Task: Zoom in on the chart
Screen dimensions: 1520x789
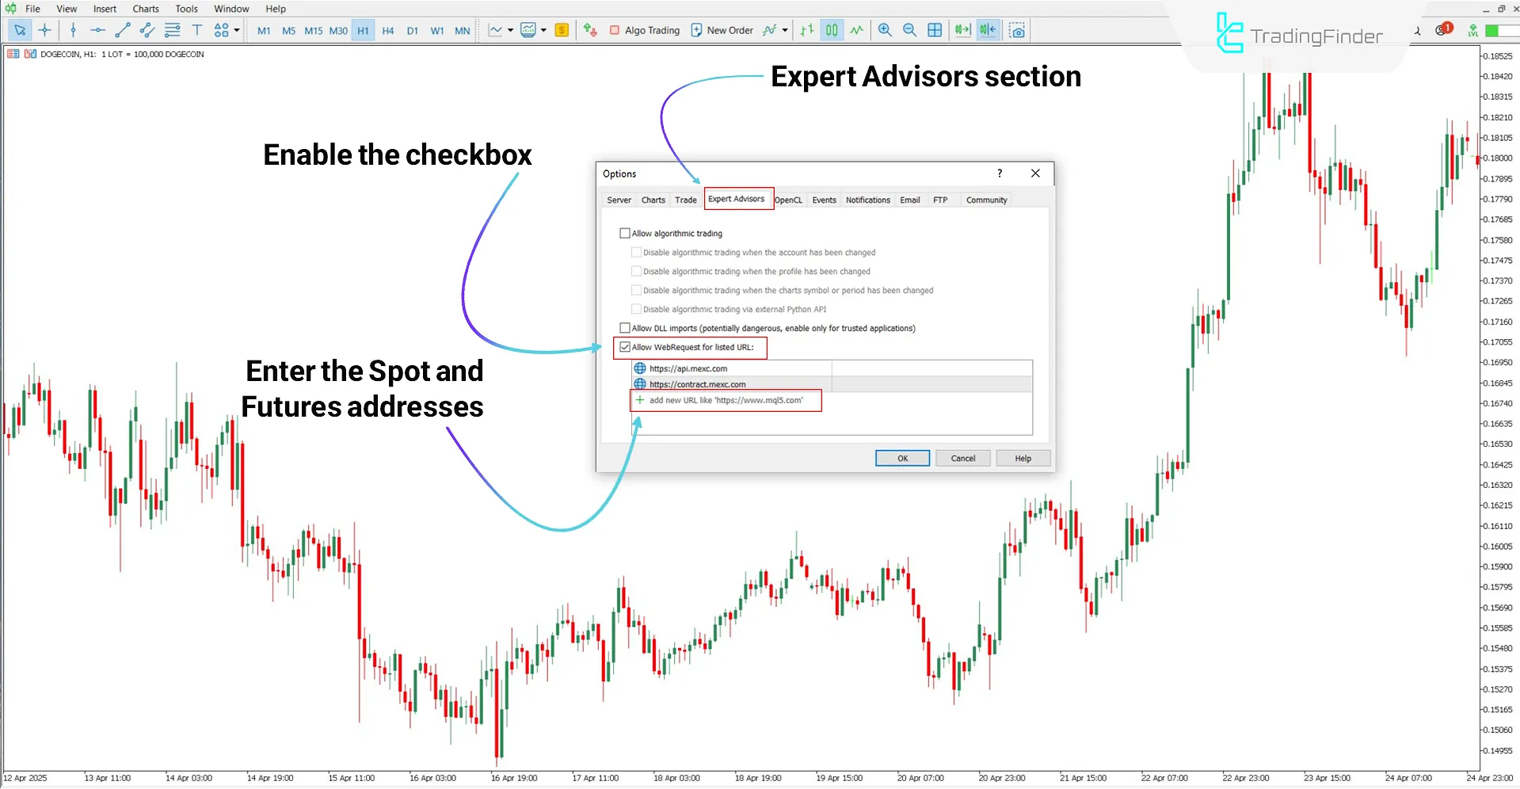Action: point(885,30)
